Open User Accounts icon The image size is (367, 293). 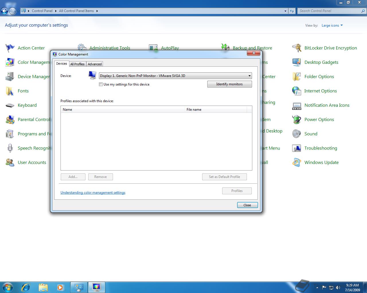point(10,162)
